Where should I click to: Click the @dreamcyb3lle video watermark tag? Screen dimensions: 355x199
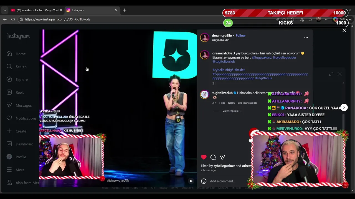coord(118,180)
